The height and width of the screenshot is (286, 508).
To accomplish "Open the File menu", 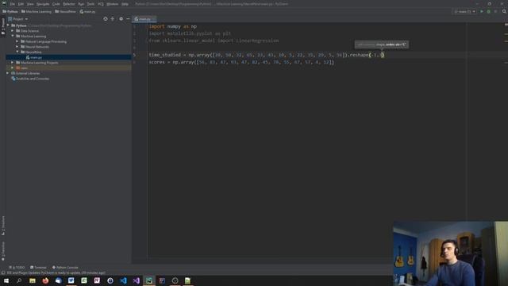I will pos(13,4).
